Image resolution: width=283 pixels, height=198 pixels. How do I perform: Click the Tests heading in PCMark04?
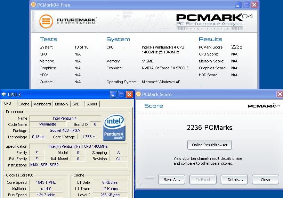click(x=49, y=39)
